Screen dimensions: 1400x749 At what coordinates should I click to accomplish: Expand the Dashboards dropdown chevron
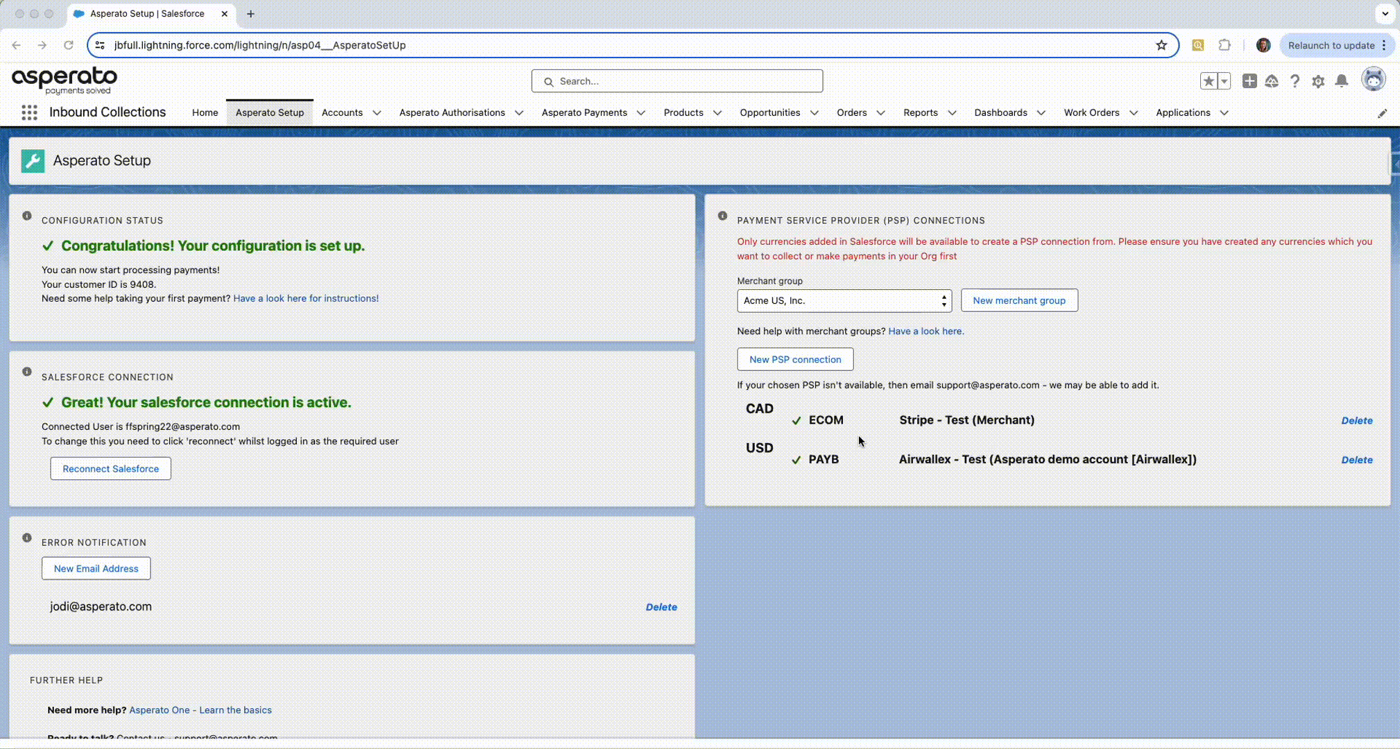[1041, 113]
